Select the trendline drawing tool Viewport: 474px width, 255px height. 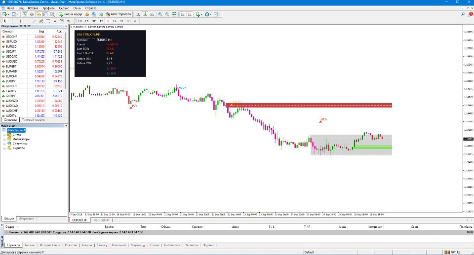pos(34,21)
